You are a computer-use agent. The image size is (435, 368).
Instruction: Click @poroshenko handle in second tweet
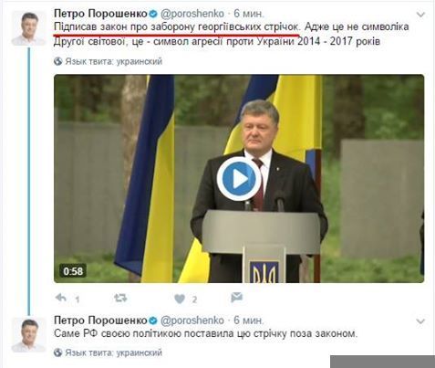click(x=192, y=321)
